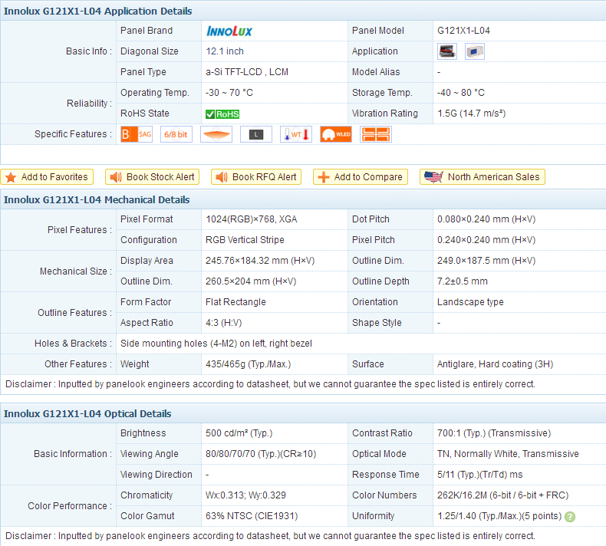Click the storage temp '-40 ~ 80 °C'

click(x=461, y=93)
